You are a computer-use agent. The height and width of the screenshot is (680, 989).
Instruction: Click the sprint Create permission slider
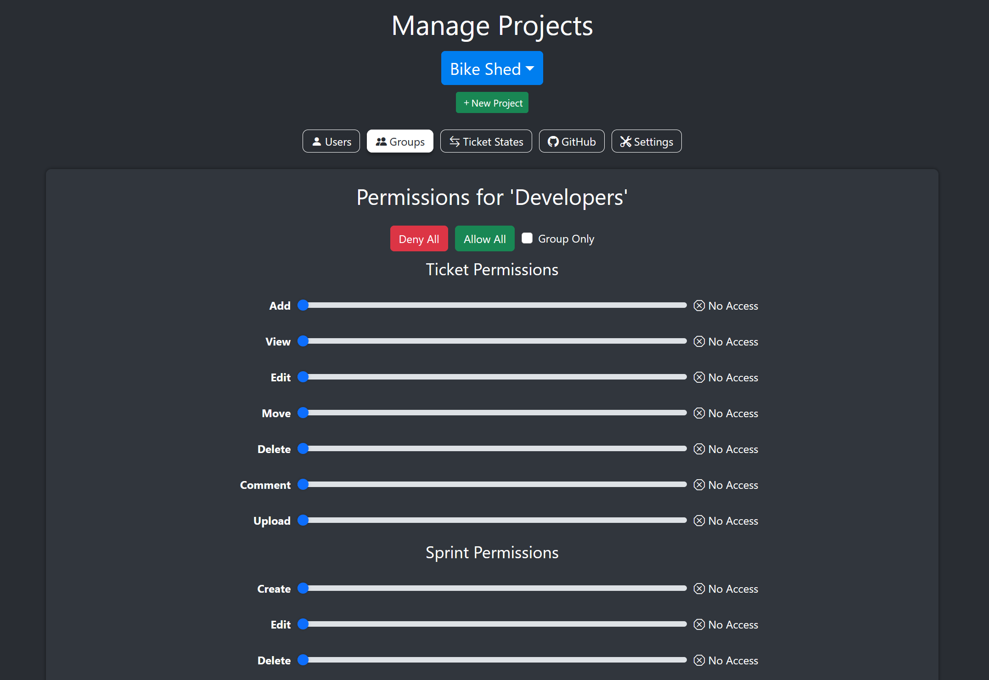(x=492, y=589)
